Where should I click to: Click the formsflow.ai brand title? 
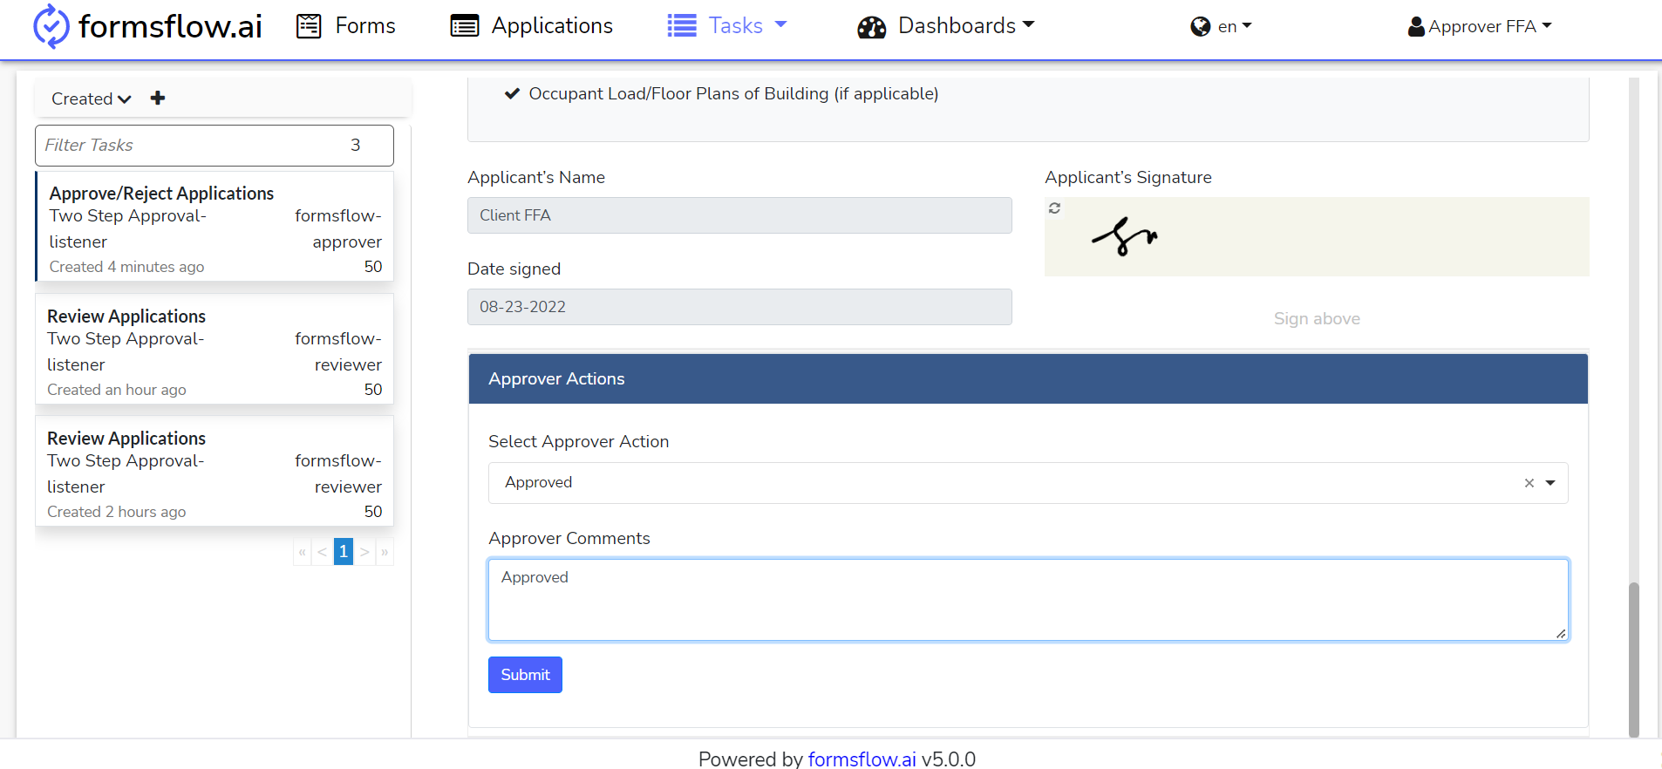(x=170, y=26)
